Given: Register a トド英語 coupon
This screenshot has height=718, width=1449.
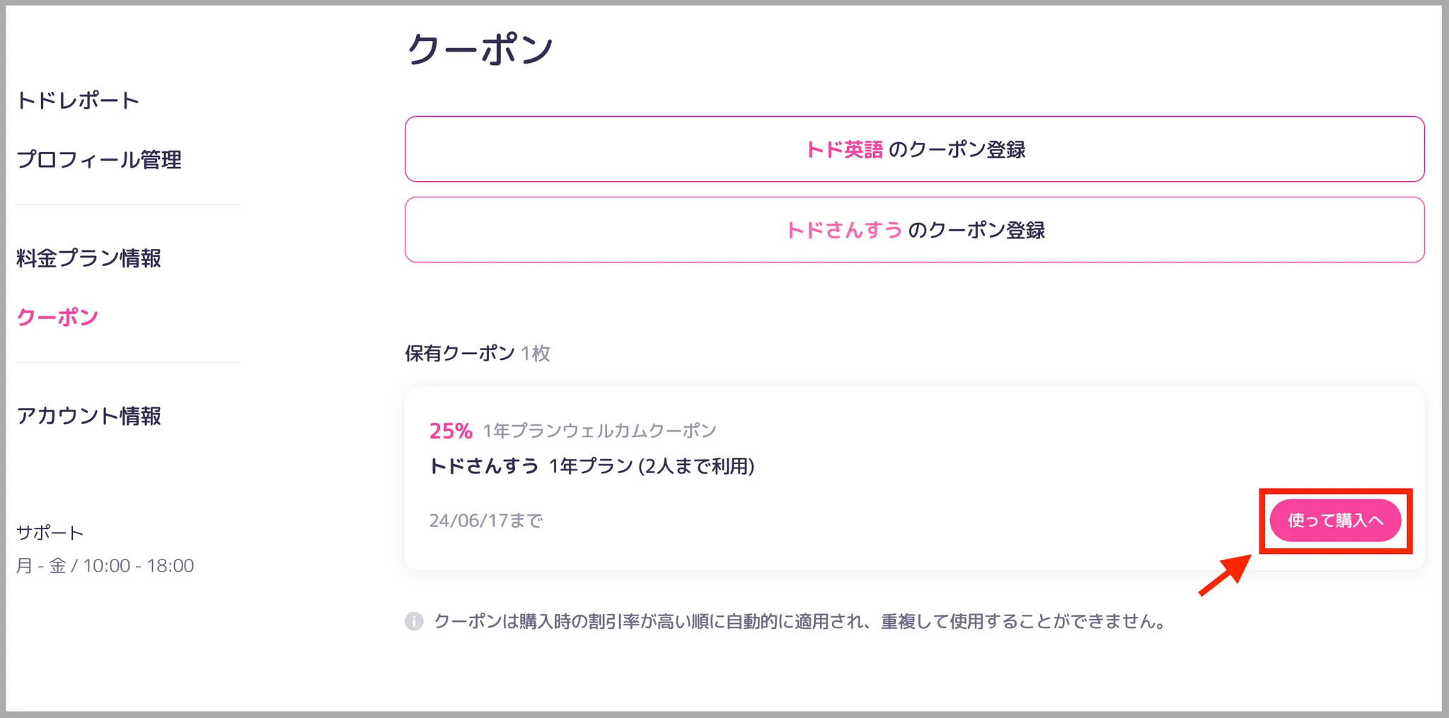Looking at the screenshot, I should tap(914, 149).
